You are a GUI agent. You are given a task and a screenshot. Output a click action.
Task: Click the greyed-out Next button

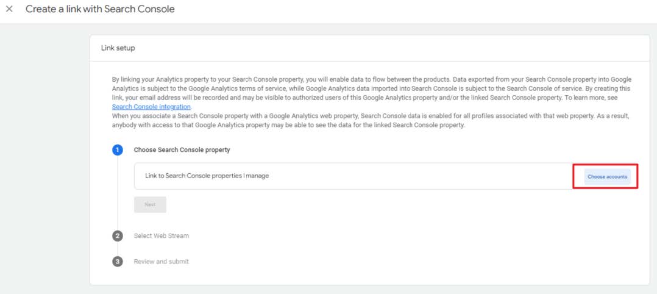[150, 204]
